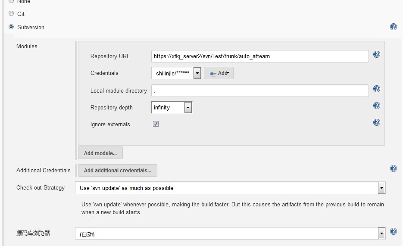The image size is (403, 246).
Task: Expand the Repository depth infinity dropdown
Action: point(172,108)
